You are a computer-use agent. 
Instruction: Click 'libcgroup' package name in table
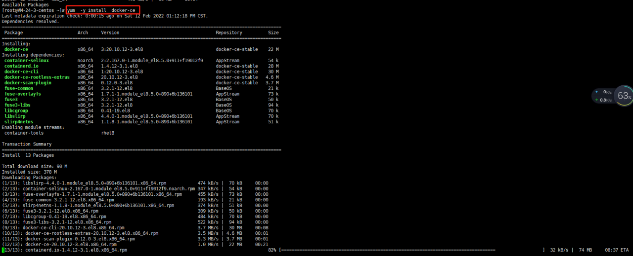pos(16,111)
